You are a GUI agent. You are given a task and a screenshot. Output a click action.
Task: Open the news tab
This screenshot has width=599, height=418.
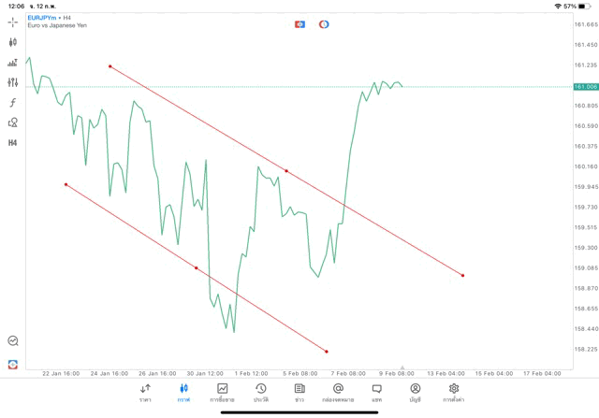coord(299,393)
